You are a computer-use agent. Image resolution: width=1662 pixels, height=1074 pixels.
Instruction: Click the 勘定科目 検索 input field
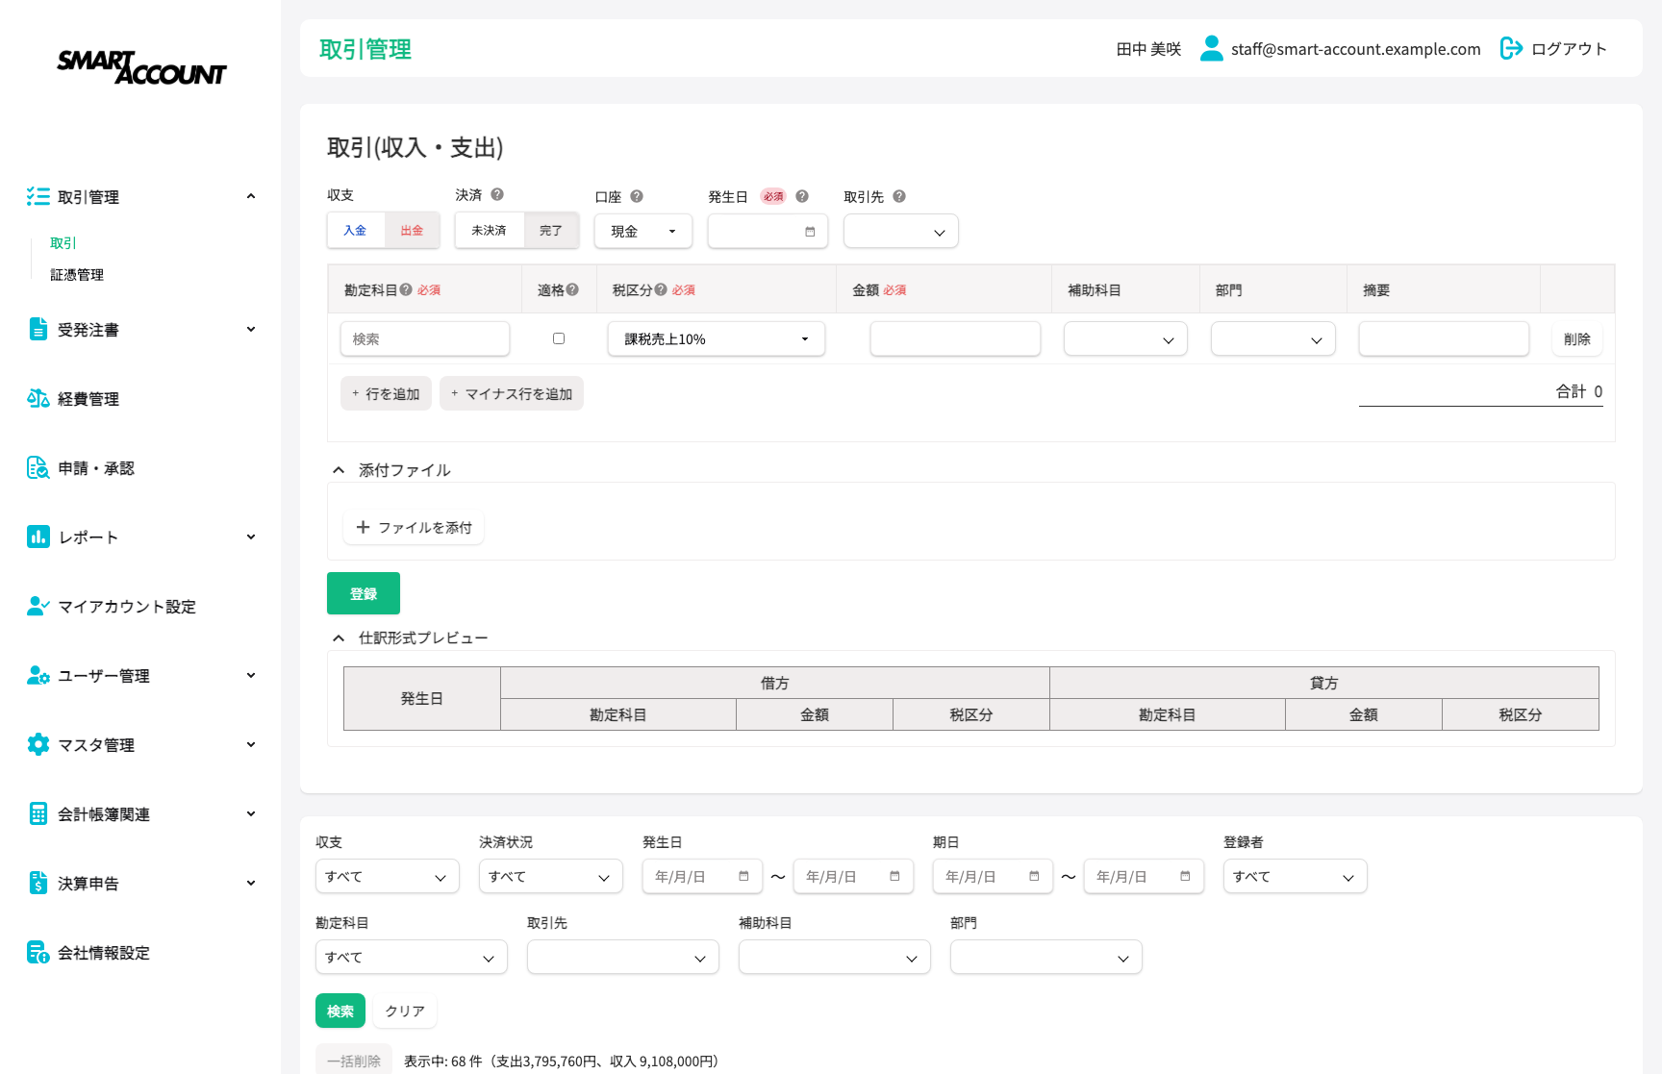[x=425, y=338]
